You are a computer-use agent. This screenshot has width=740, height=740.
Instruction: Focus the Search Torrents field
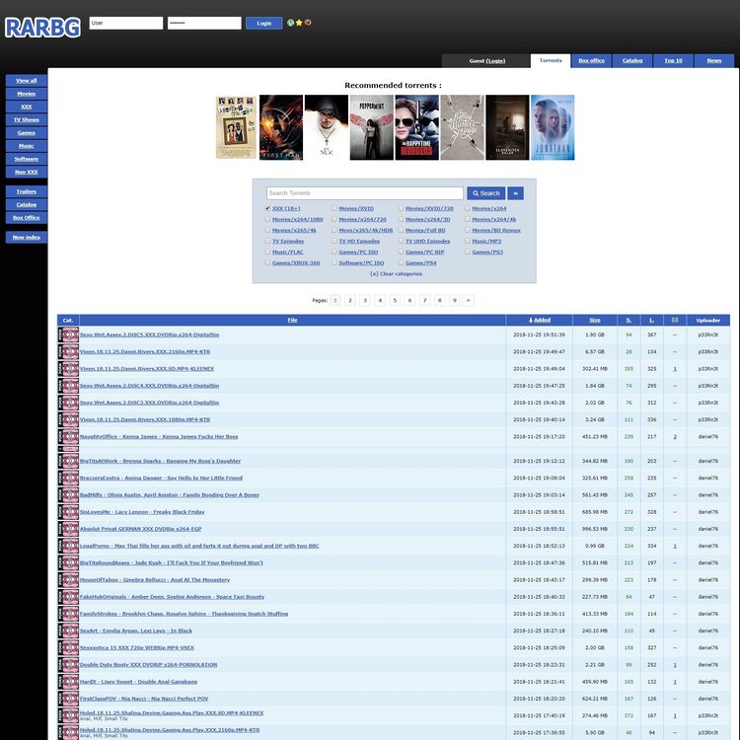click(365, 193)
